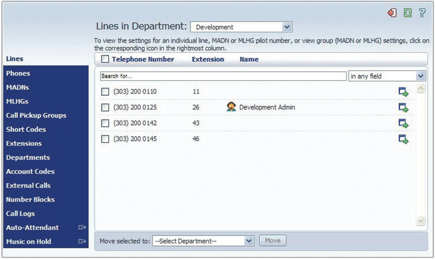Click the phone number (303) 200 0110
The width and height of the screenshot is (435, 259).
point(135,92)
